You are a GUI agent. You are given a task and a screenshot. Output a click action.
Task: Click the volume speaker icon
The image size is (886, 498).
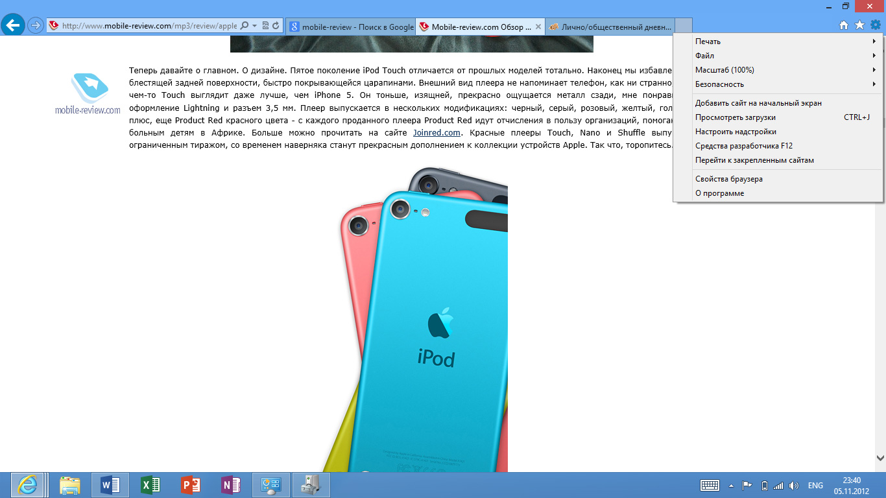(794, 485)
